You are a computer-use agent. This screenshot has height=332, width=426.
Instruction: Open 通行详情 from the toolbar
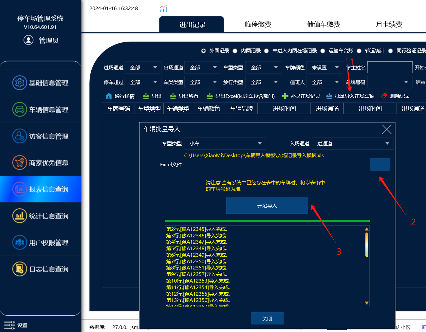120,96
